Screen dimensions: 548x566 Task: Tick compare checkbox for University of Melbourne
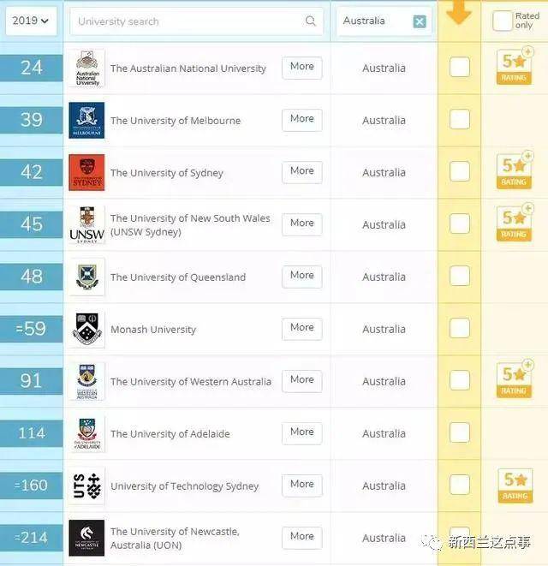click(460, 119)
